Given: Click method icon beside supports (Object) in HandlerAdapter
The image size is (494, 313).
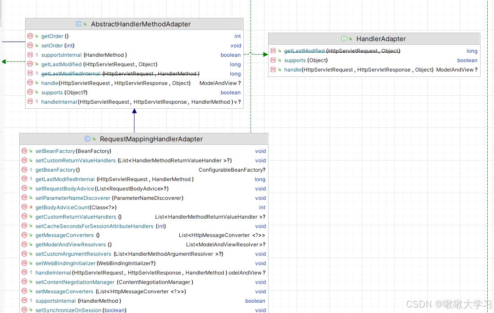Looking at the screenshot, I should [x=273, y=60].
